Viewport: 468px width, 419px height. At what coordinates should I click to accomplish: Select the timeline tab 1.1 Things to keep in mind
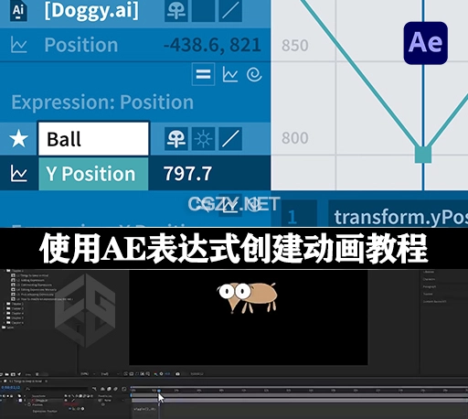[26, 381]
